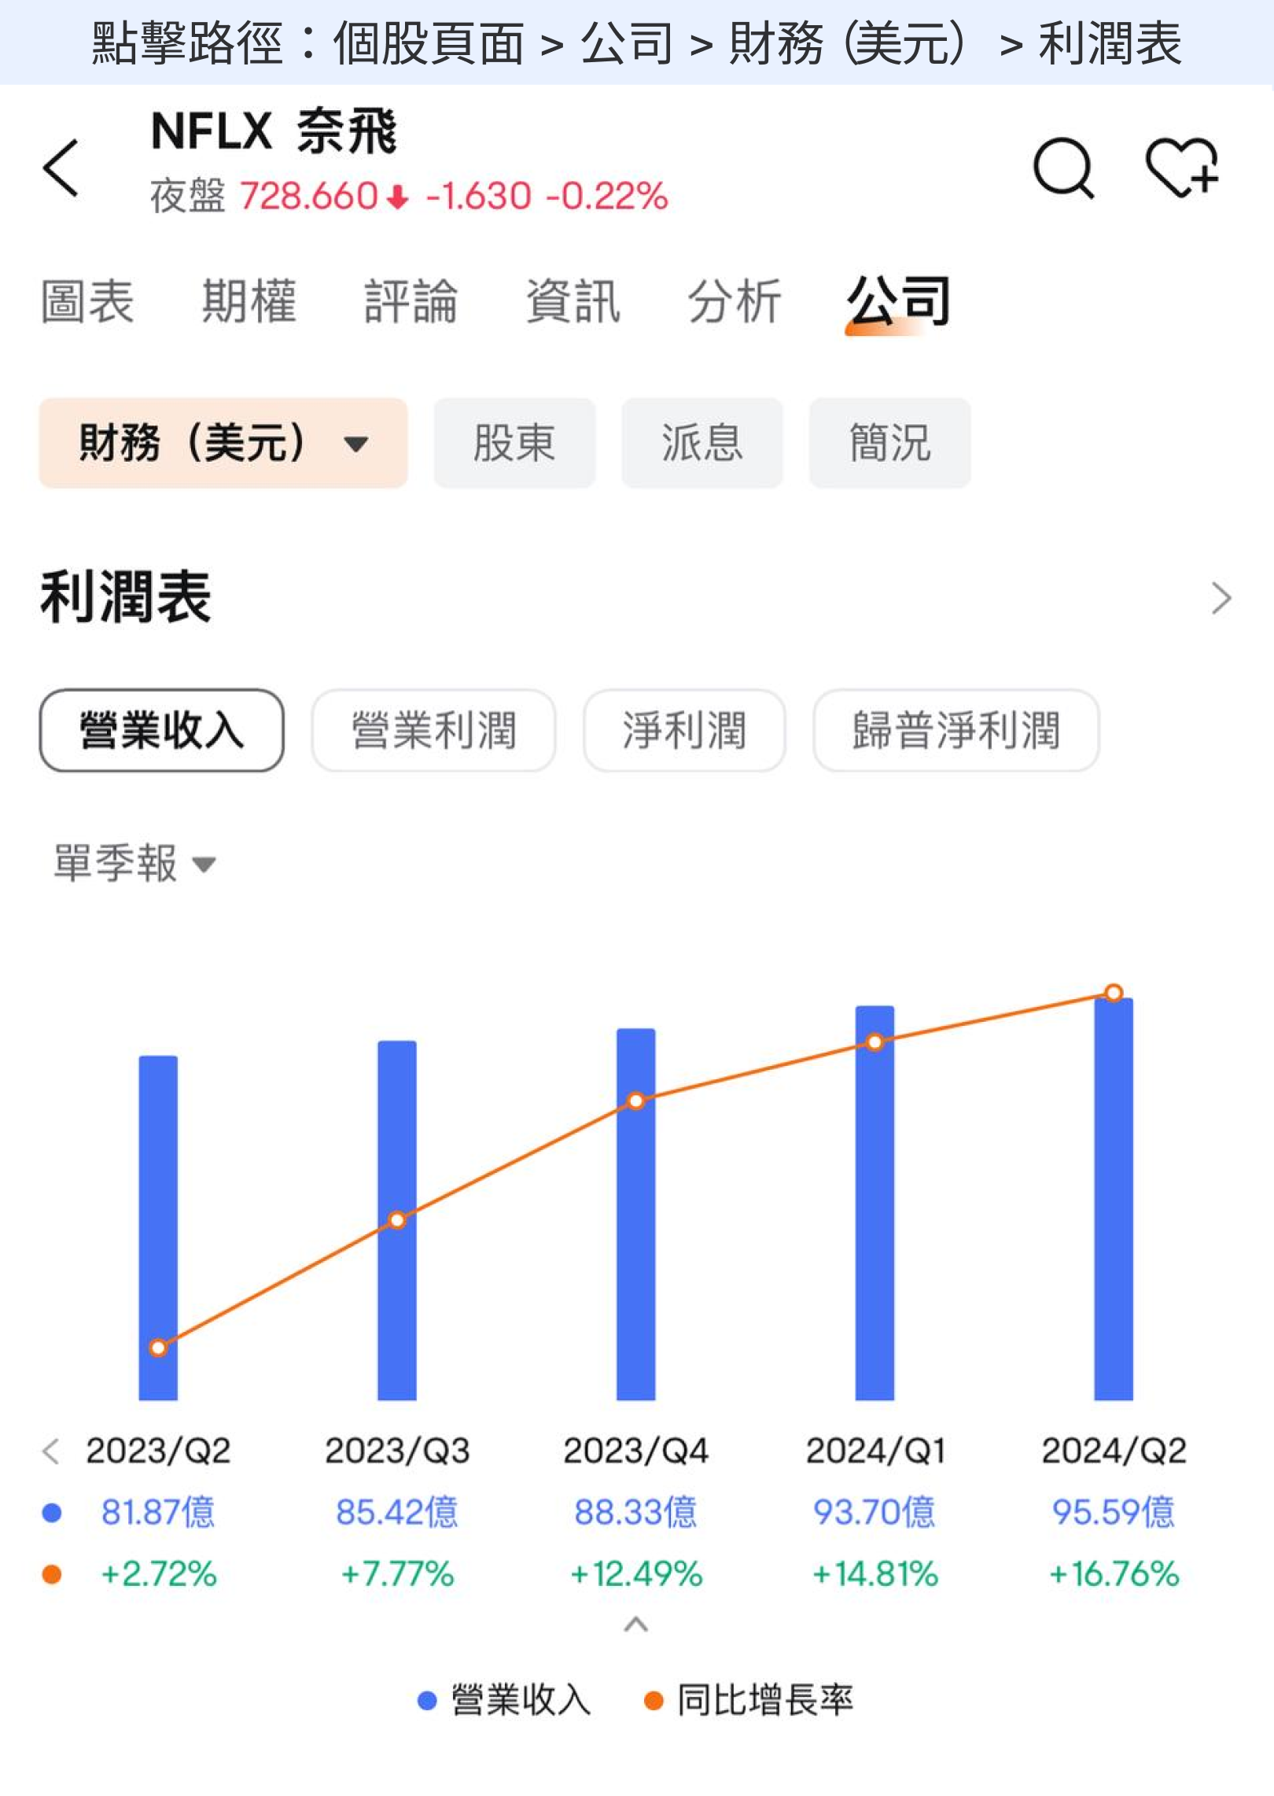Select the 營業收入 metric chip
The width and height of the screenshot is (1274, 1796).
point(162,731)
